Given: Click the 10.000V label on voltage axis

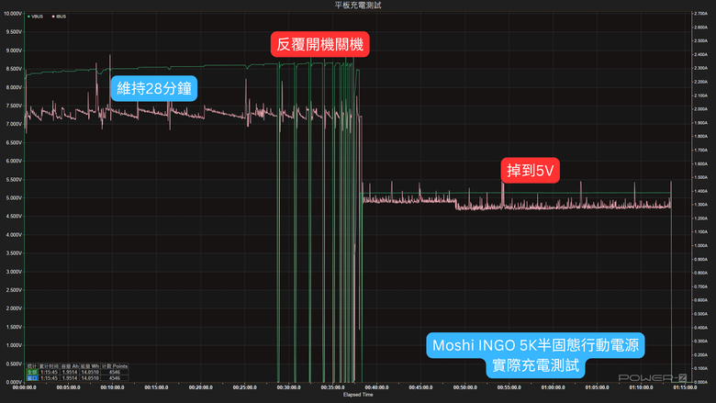Looking at the screenshot, I should coord(13,14).
